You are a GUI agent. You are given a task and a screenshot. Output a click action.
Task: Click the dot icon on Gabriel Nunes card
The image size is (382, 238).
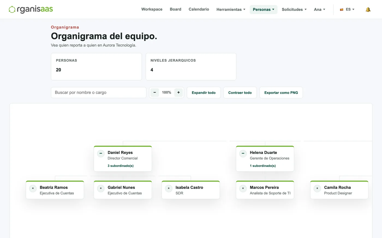click(x=101, y=188)
